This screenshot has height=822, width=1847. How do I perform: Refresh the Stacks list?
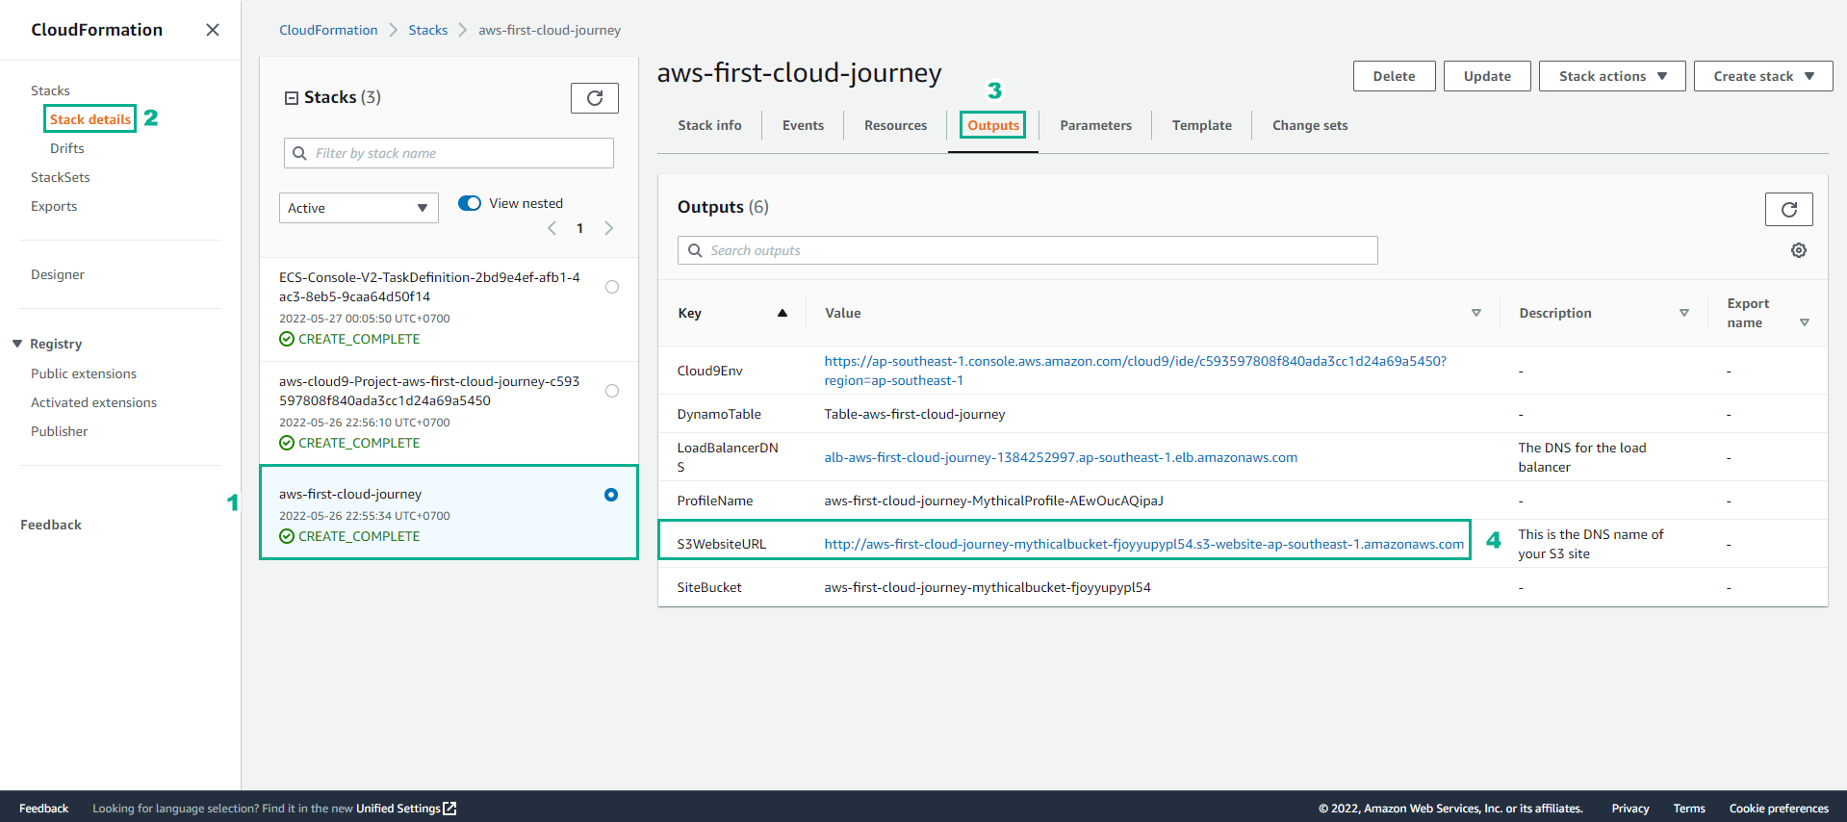pos(595,98)
